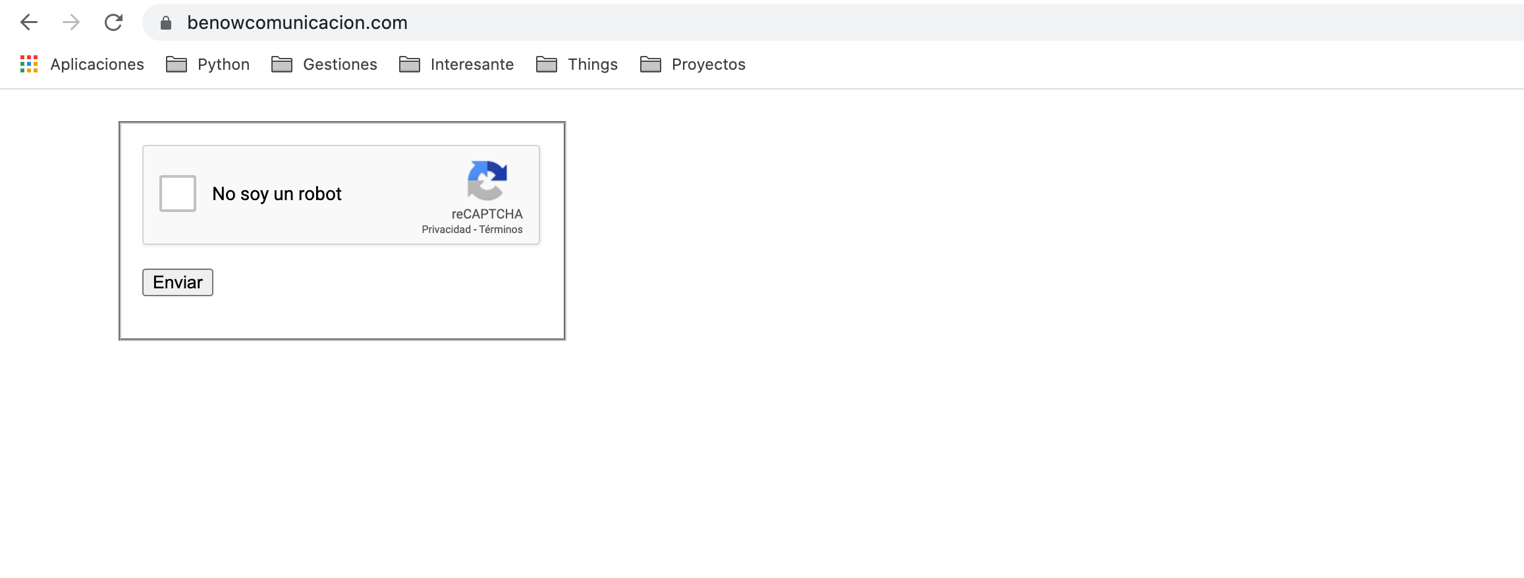The height and width of the screenshot is (578, 1524).
Task: Click the 'No soy un robot' label
Action: (277, 194)
